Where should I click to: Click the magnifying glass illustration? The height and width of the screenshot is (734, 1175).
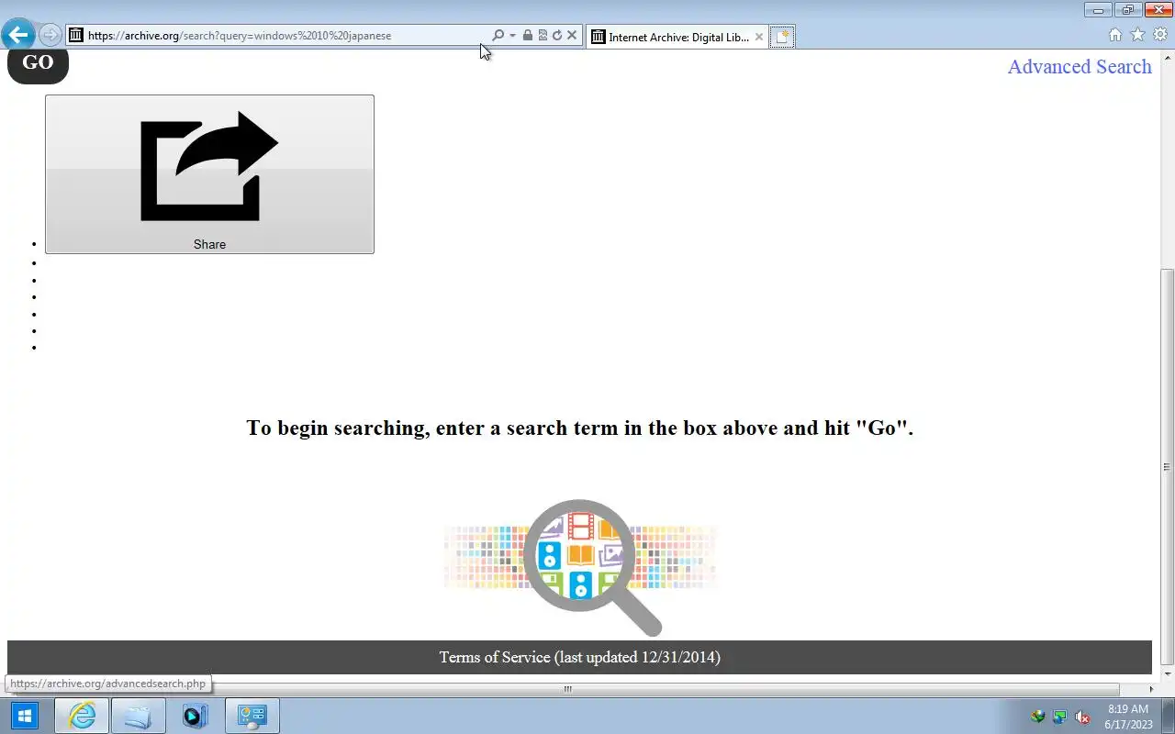click(592, 567)
